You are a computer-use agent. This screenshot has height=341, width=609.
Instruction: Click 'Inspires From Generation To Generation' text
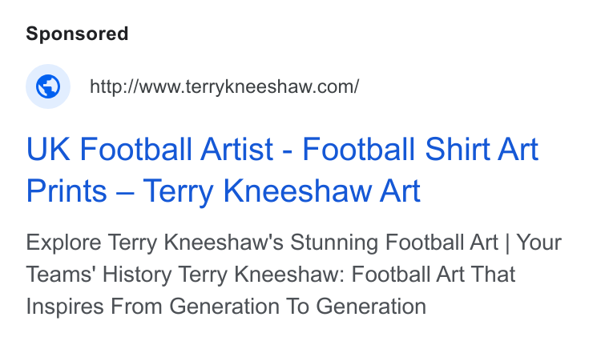[x=226, y=307]
